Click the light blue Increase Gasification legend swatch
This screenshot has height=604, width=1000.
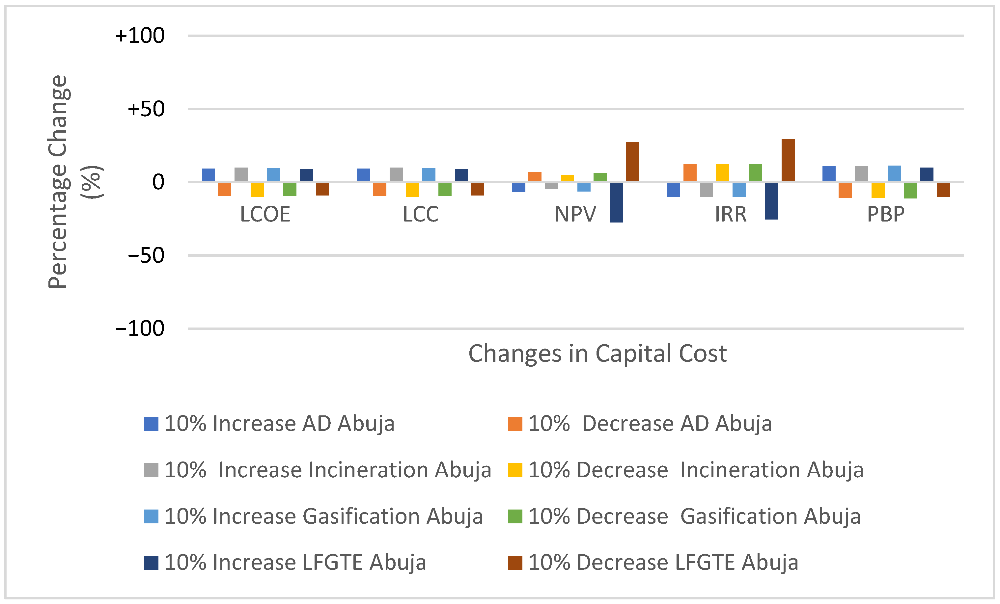(151, 516)
